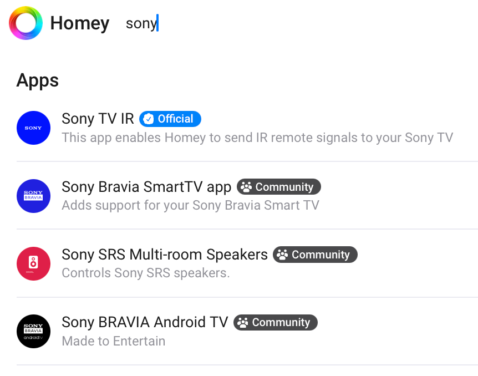Select the red Sony SRS speaker icon

click(x=33, y=263)
